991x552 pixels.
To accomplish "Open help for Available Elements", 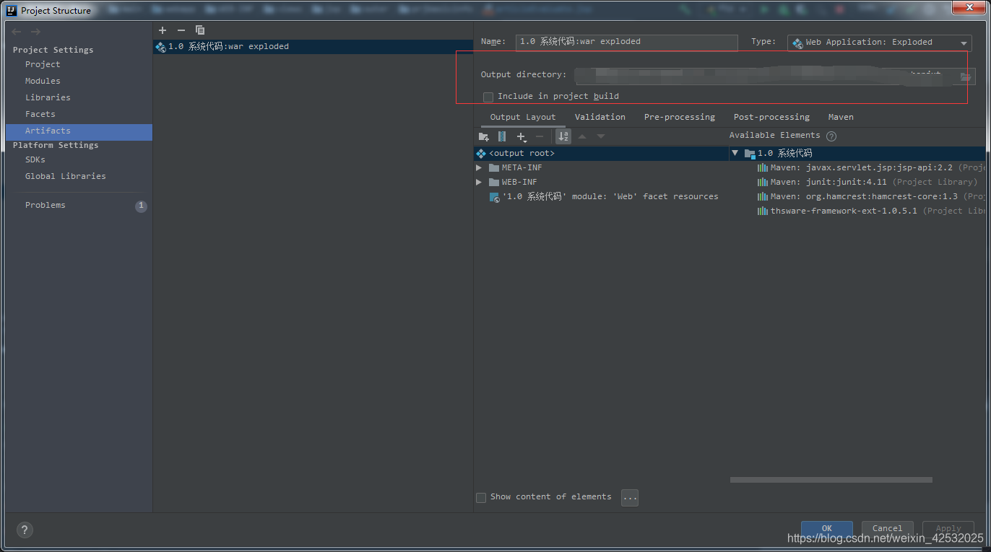I will click(x=831, y=136).
